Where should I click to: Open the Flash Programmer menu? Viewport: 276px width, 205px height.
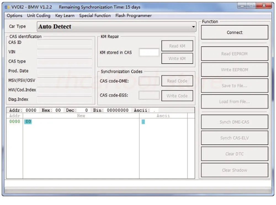133,15
